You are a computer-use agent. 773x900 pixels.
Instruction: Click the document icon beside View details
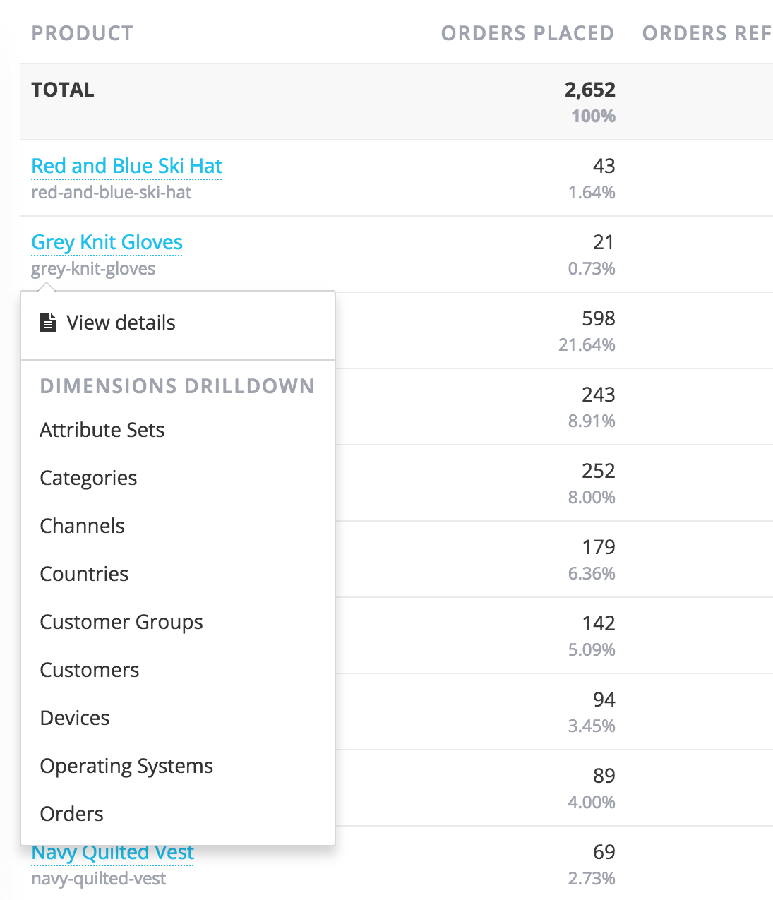48,323
